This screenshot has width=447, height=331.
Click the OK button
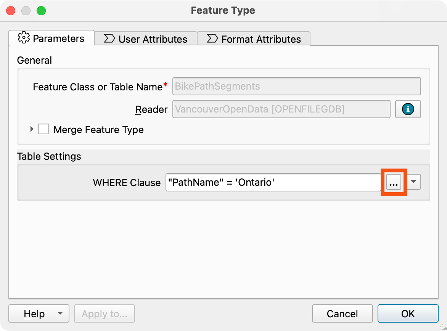tap(408, 313)
